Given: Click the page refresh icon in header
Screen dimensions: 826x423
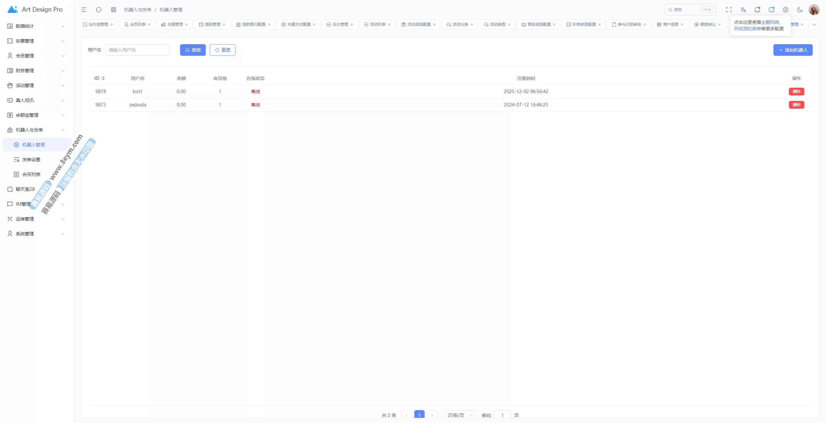Looking at the screenshot, I should pos(99,10).
